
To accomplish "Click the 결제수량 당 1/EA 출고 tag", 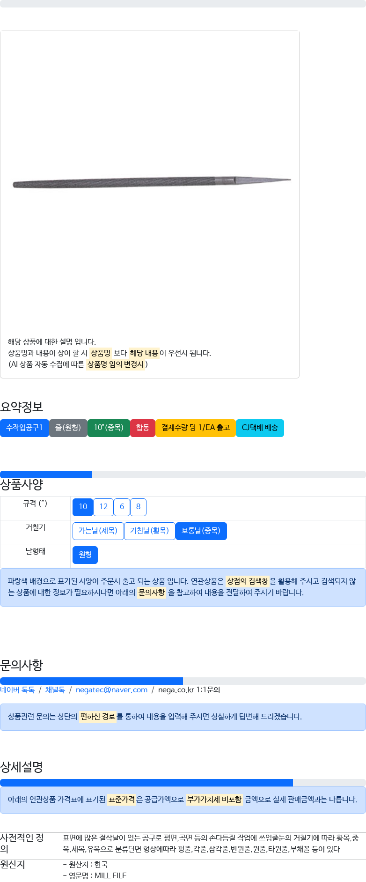I will pos(196,428).
